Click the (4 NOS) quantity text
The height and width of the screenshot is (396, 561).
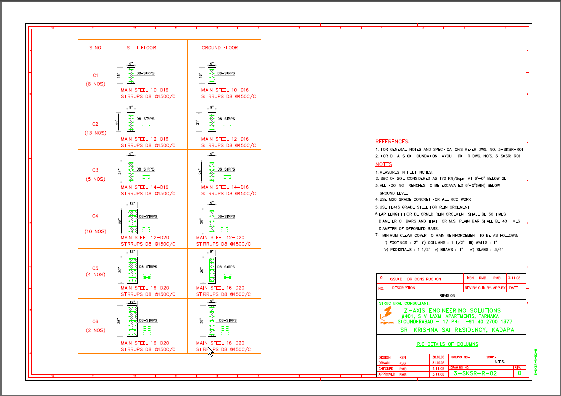click(95, 275)
